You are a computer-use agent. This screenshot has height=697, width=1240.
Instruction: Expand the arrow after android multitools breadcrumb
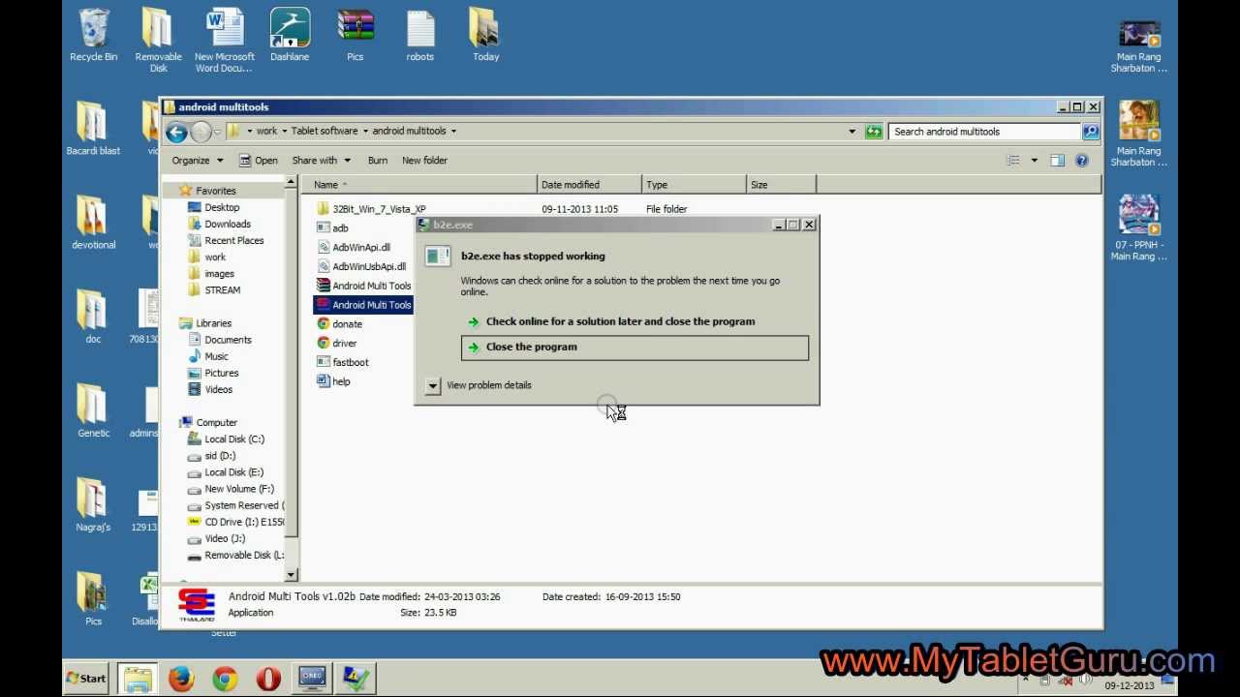(x=453, y=132)
